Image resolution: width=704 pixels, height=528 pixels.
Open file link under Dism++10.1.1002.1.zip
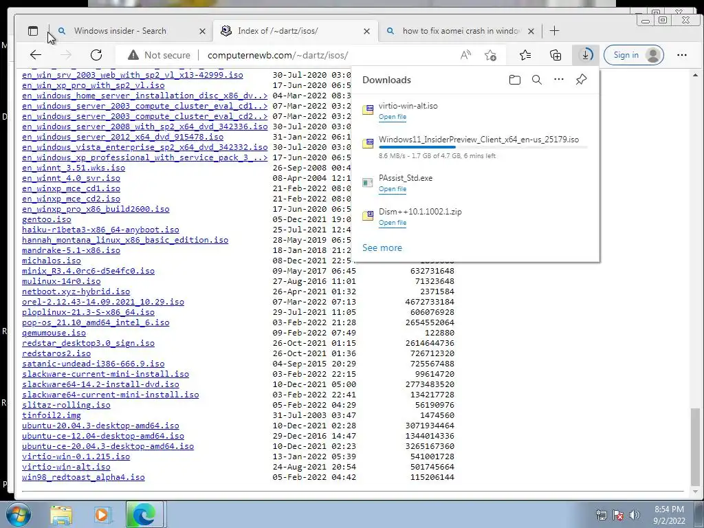[392, 223]
